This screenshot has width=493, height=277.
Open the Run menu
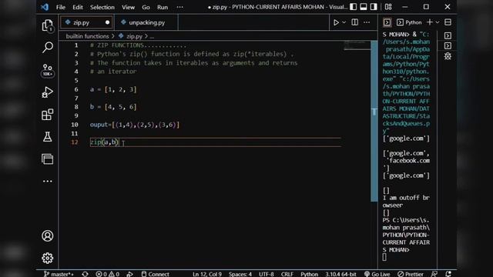(163, 7)
